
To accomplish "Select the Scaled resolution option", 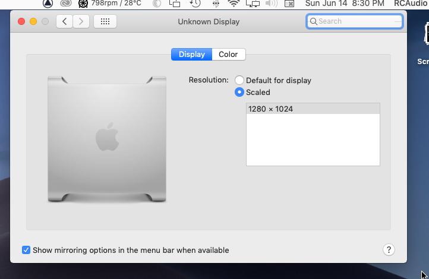I will click(x=239, y=92).
